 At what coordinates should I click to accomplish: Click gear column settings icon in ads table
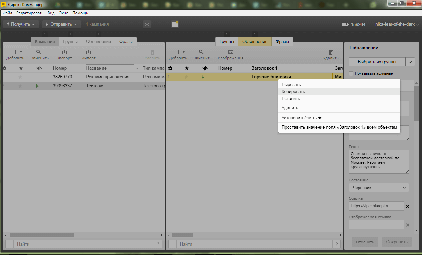tap(170, 68)
